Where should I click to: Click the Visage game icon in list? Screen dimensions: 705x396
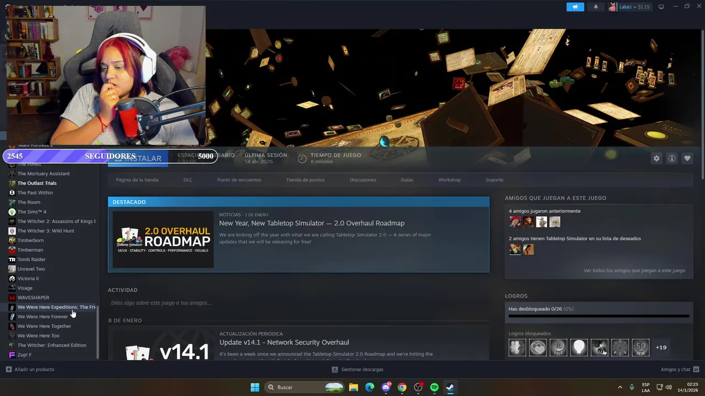(x=12, y=288)
